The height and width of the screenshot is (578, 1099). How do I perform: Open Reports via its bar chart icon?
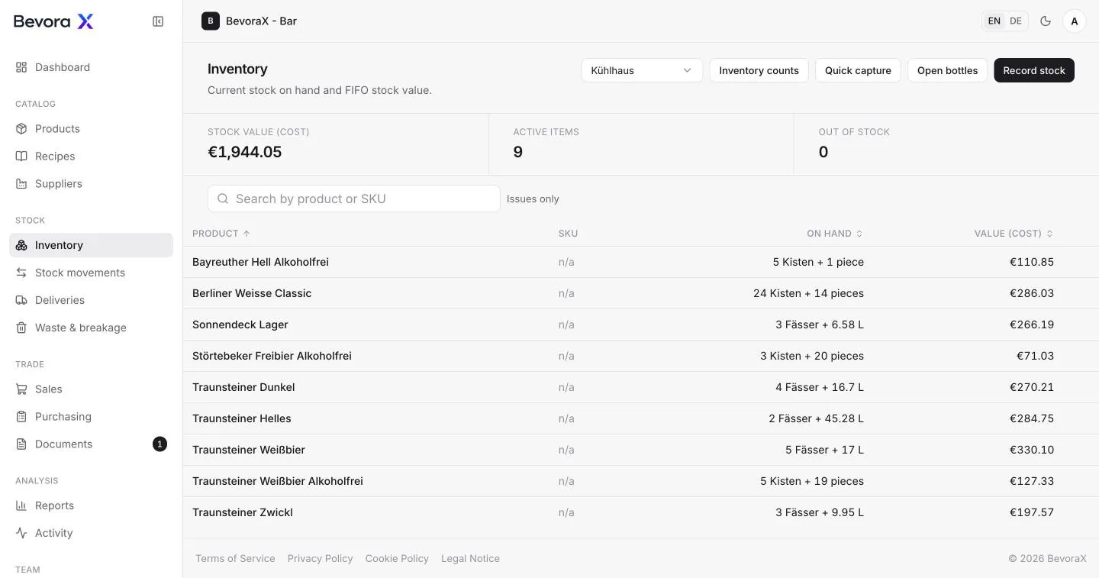point(21,505)
